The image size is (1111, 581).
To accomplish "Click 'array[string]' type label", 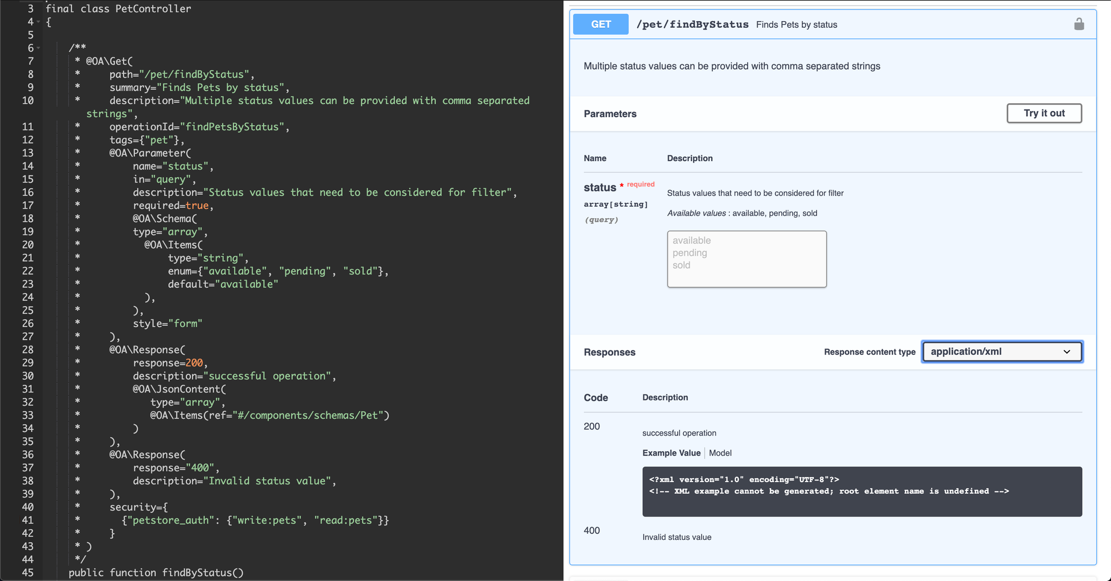I will click(x=615, y=204).
